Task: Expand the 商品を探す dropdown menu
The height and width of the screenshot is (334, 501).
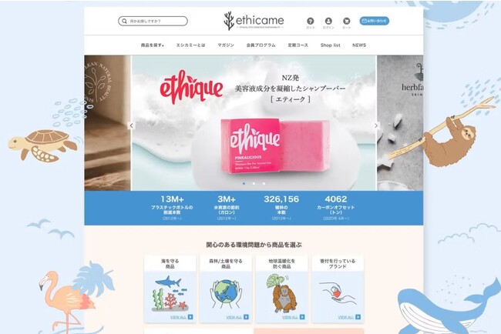Action: [153, 45]
